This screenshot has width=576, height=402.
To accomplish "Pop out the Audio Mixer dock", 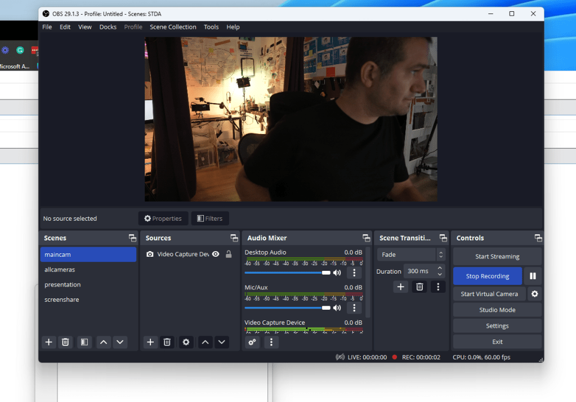I will [x=366, y=238].
